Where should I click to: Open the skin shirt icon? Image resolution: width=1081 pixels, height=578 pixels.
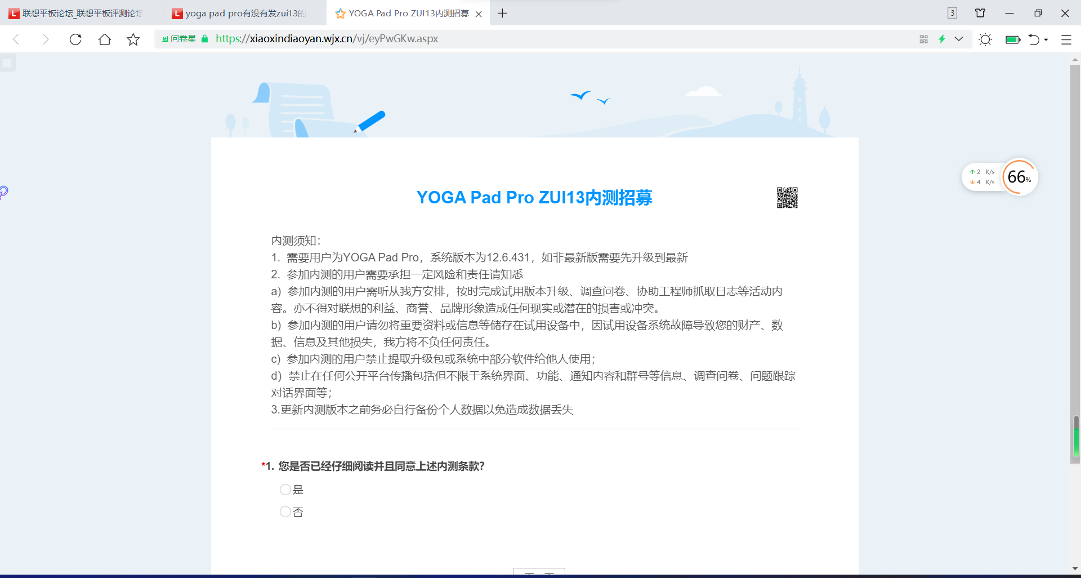[x=980, y=13]
